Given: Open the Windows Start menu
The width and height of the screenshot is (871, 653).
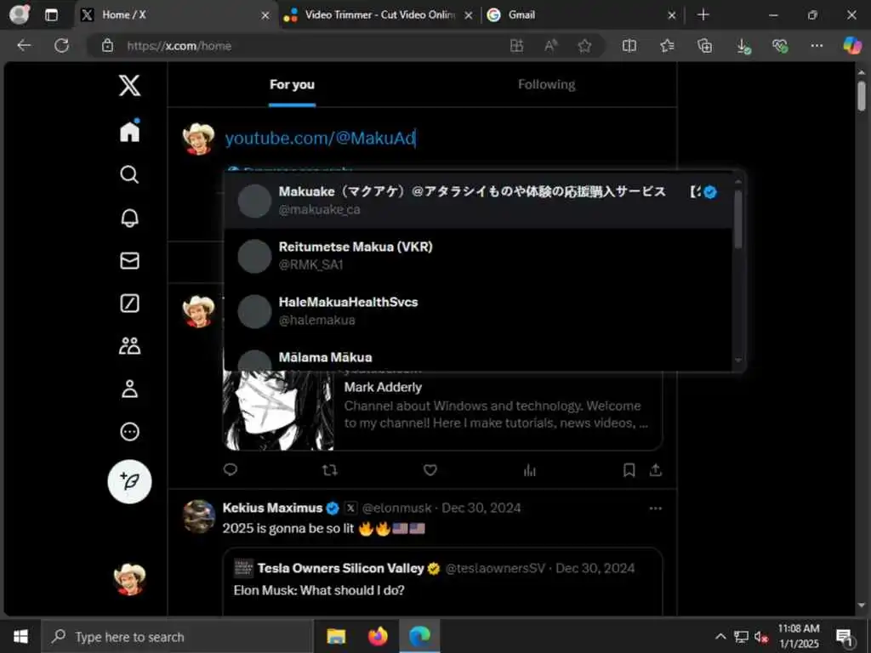Looking at the screenshot, I should [20, 636].
